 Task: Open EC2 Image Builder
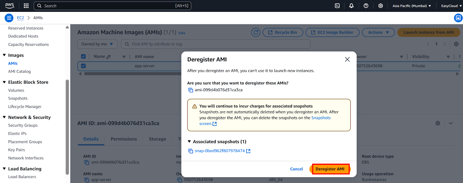(x=332, y=32)
